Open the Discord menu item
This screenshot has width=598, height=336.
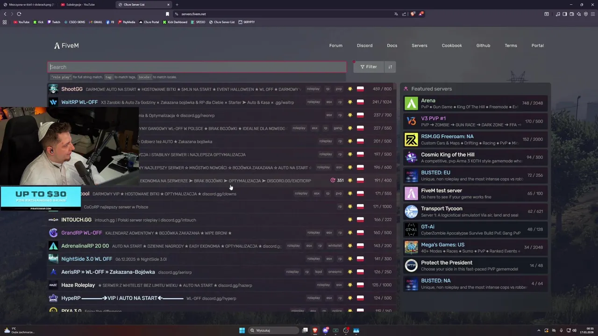click(x=365, y=46)
